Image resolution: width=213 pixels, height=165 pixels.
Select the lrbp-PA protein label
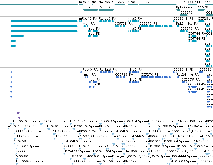94,80
